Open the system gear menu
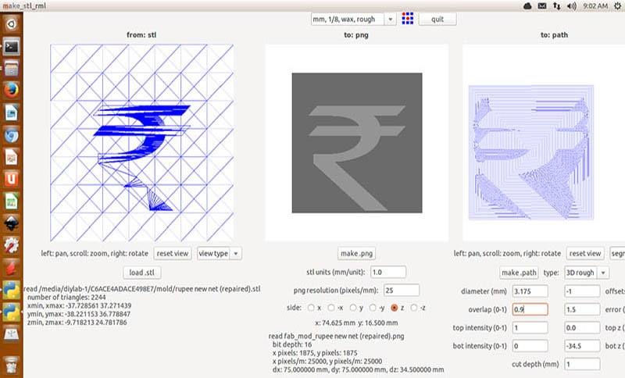 [x=617, y=6]
